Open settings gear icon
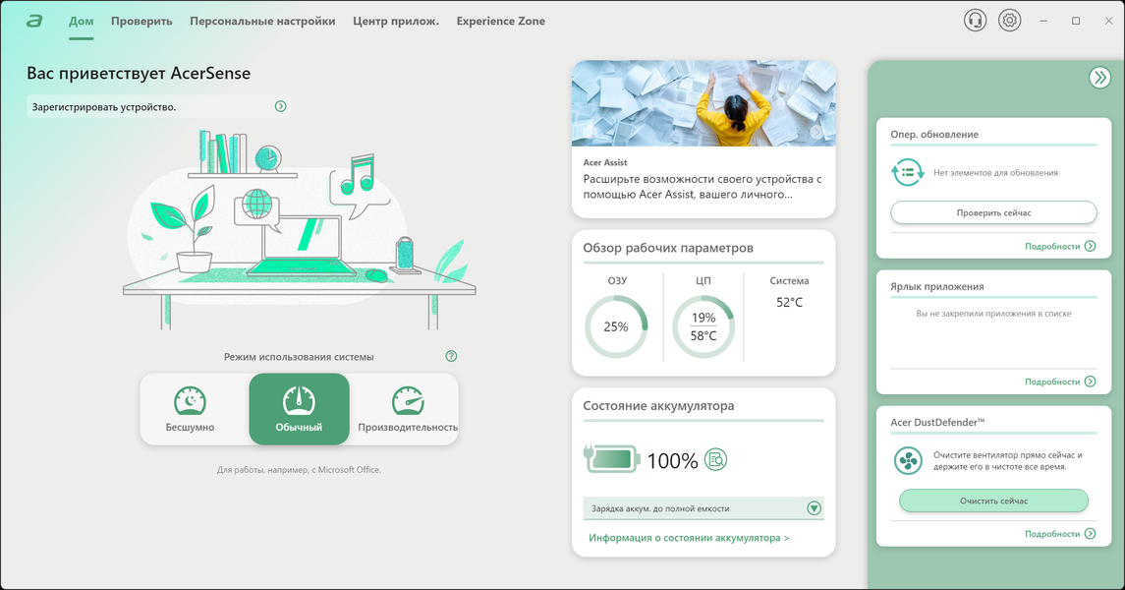 click(1009, 20)
